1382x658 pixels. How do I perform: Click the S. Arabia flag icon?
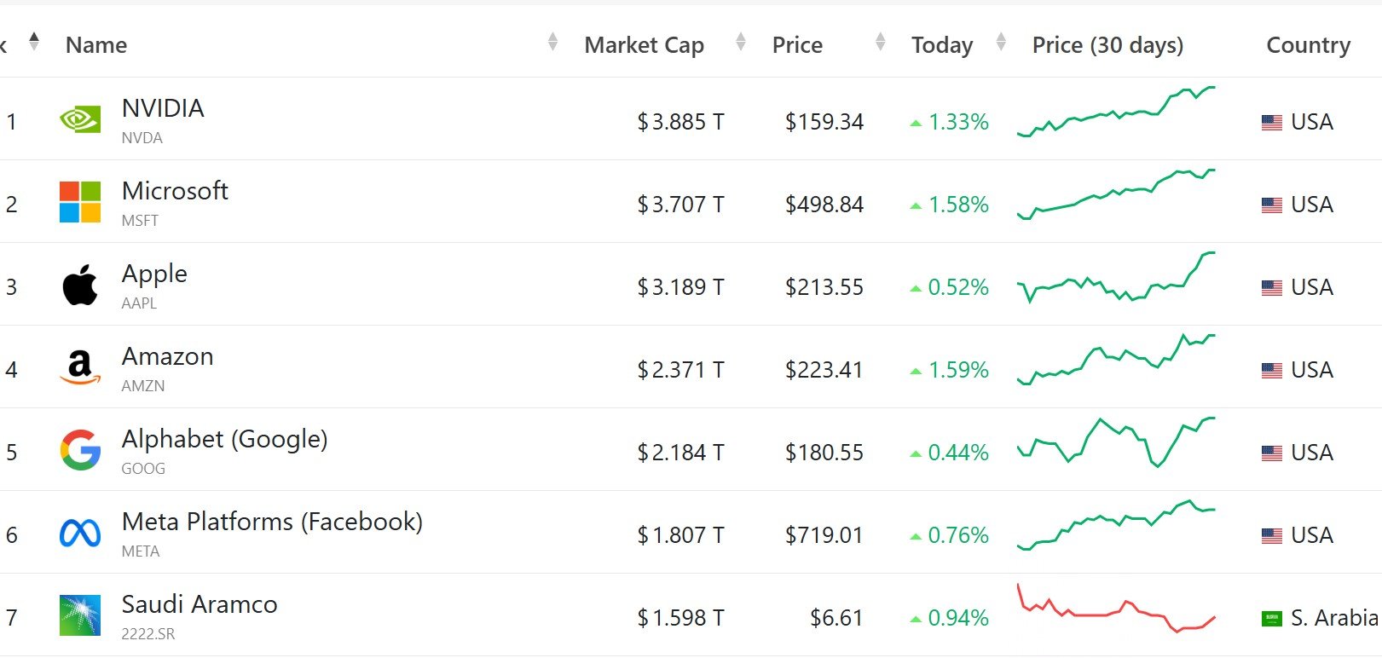pos(1272,618)
